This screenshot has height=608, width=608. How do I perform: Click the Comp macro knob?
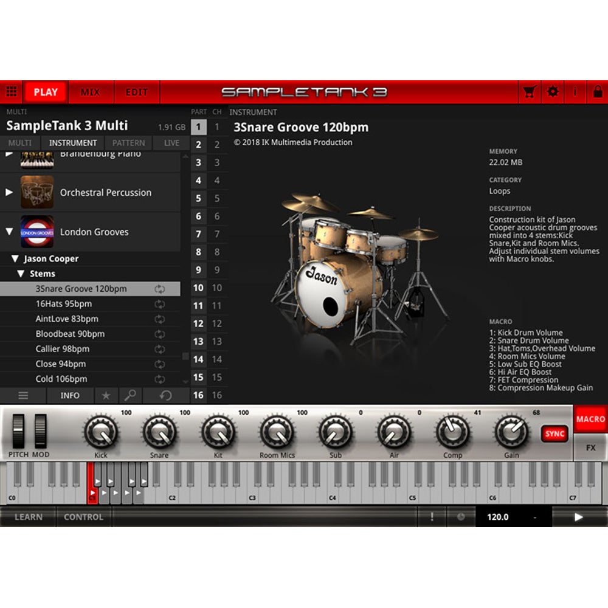[x=452, y=432]
